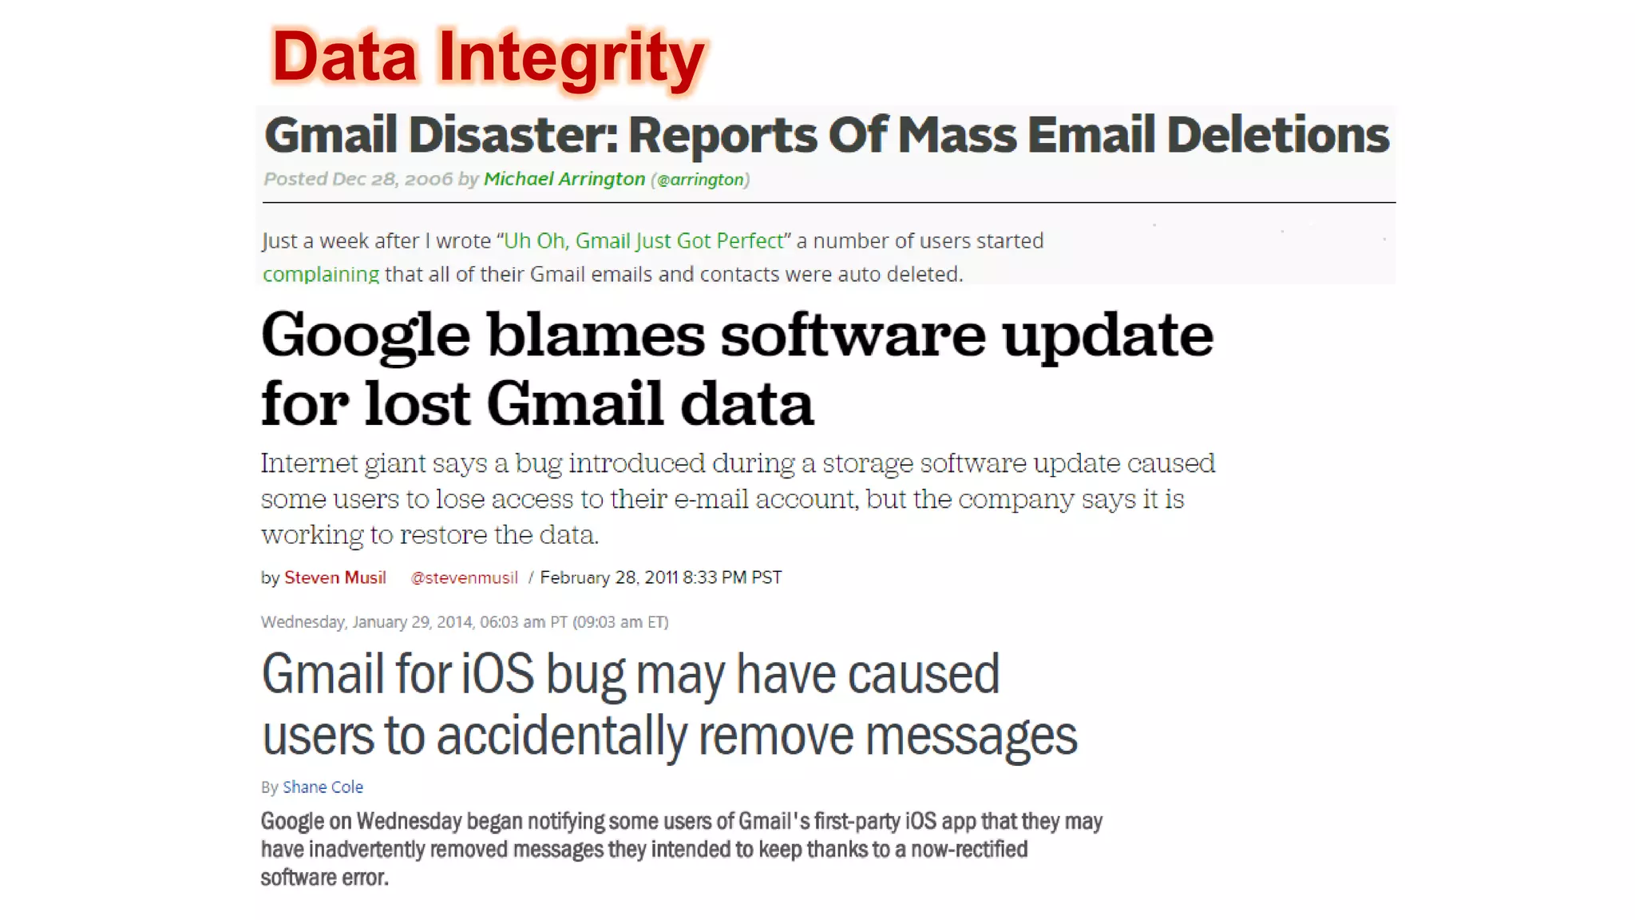Click the Steven Musil author name
This screenshot has height=920, width=1635.
pyautogui.click(x=335, y=577)
